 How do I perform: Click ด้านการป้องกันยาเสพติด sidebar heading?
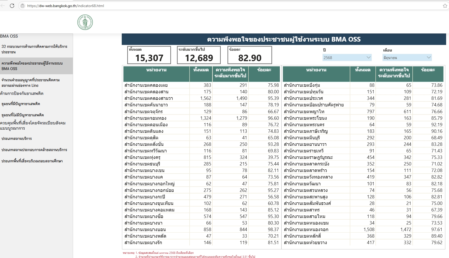(22, 94)
